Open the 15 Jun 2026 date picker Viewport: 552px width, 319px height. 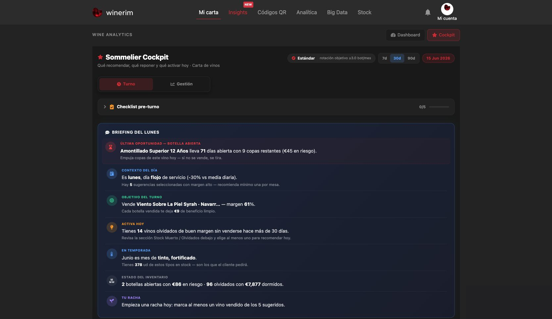coord(438,58)
